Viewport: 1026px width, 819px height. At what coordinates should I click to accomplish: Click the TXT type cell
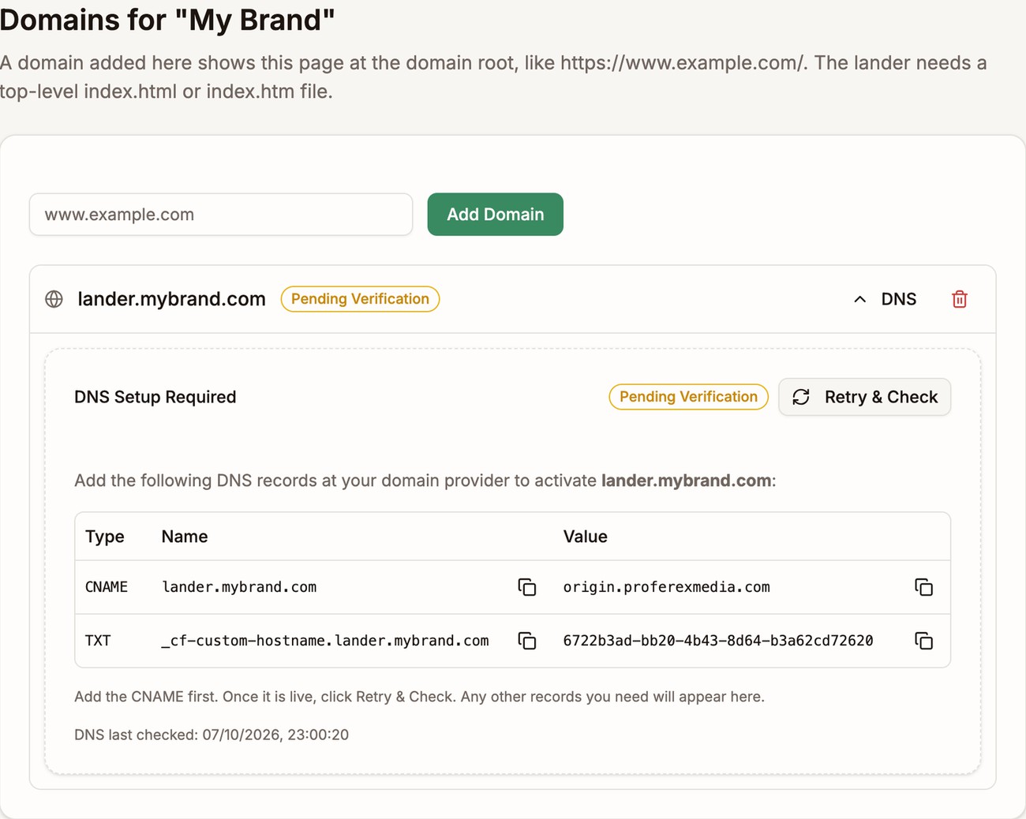(x=98, y=641)
